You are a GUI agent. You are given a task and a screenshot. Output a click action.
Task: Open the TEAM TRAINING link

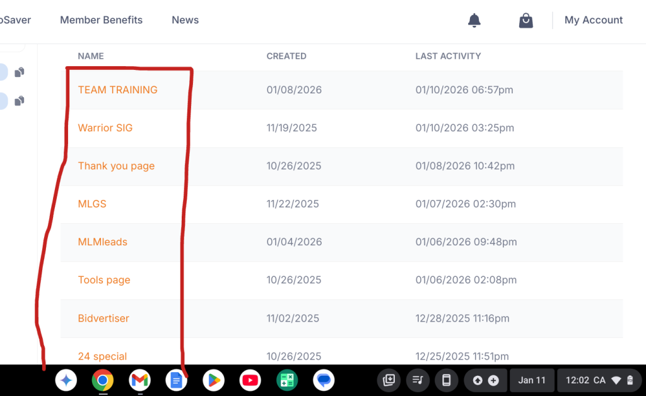click(117, 90)
